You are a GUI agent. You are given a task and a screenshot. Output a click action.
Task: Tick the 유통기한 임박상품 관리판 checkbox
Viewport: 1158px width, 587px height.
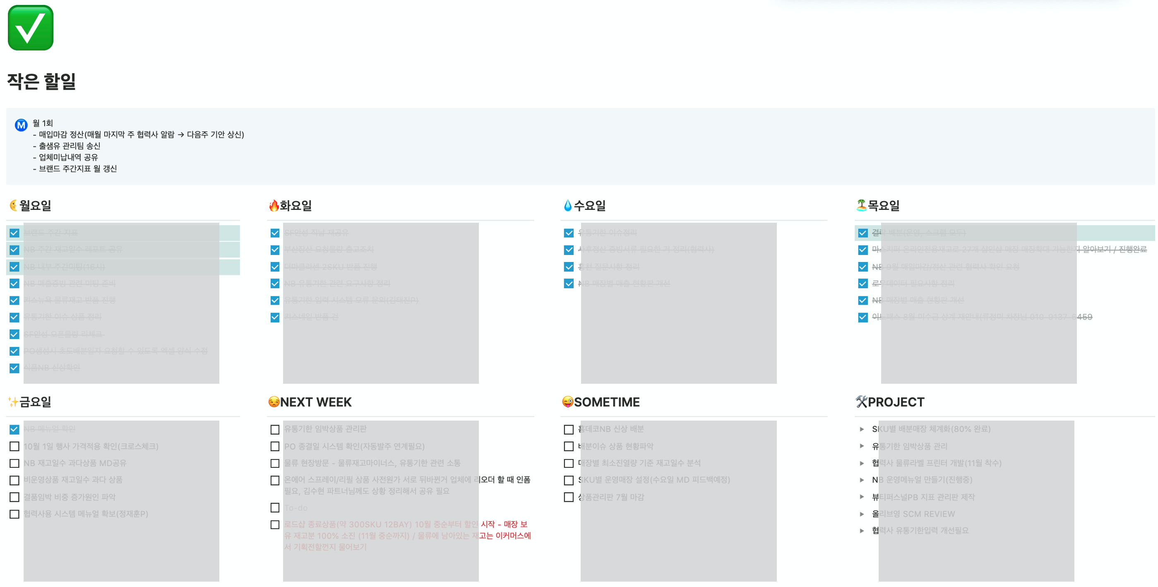tap(275, 430)
